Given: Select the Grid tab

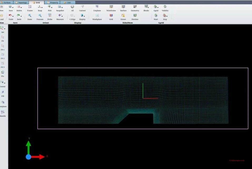Looking at the screenshot, I should (36, 3).
